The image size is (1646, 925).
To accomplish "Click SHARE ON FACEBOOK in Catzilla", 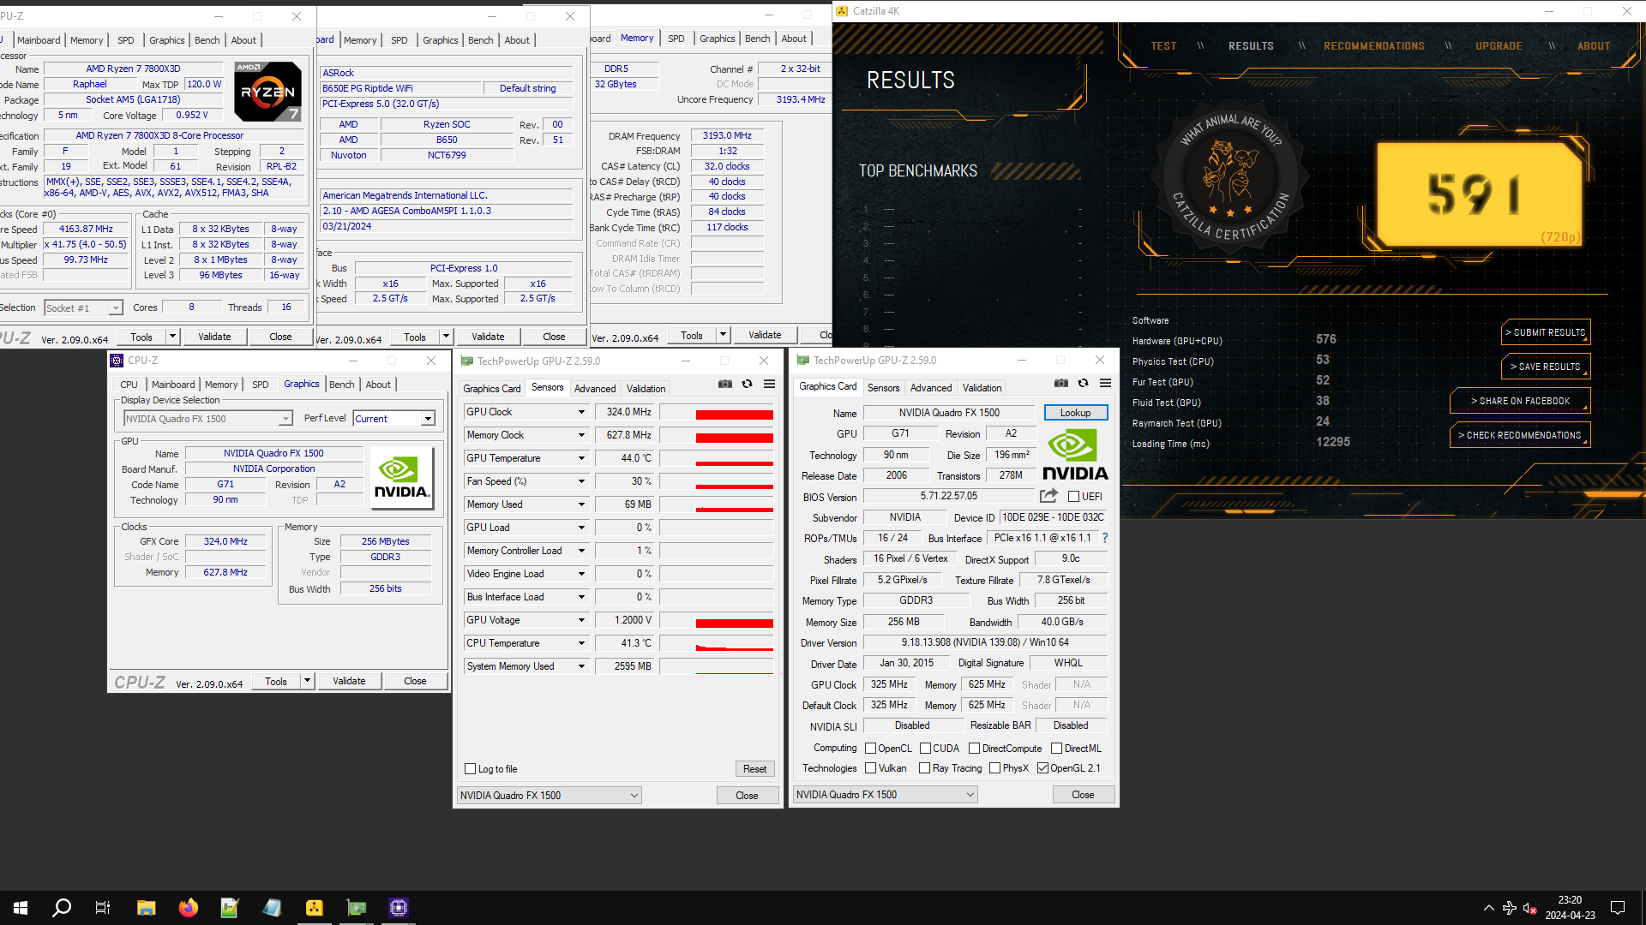I will 1520,401.
